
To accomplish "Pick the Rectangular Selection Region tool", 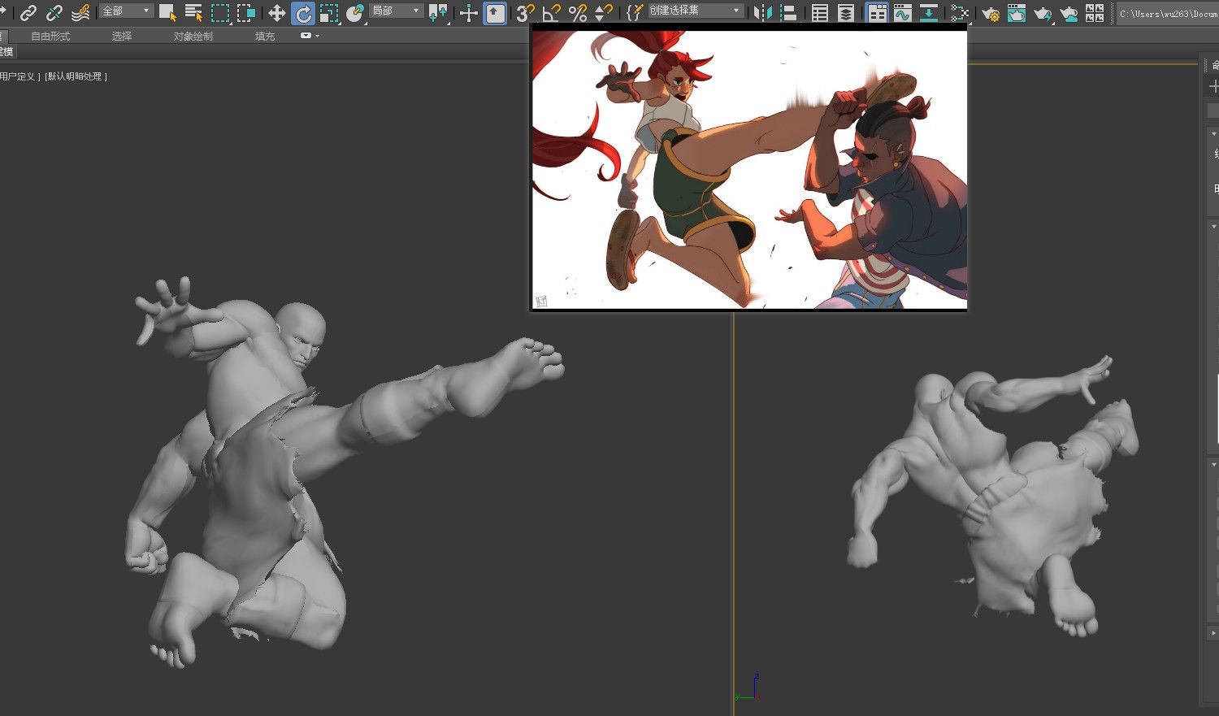I will tap(220, 12).
